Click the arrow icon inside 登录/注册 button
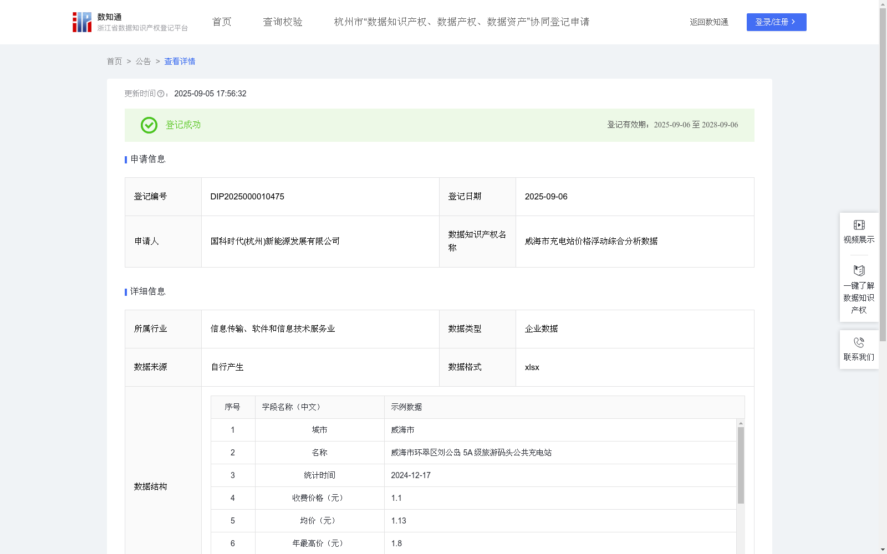Image resolution: width=887 pixels, height=554 pixels. pos(793,22)
